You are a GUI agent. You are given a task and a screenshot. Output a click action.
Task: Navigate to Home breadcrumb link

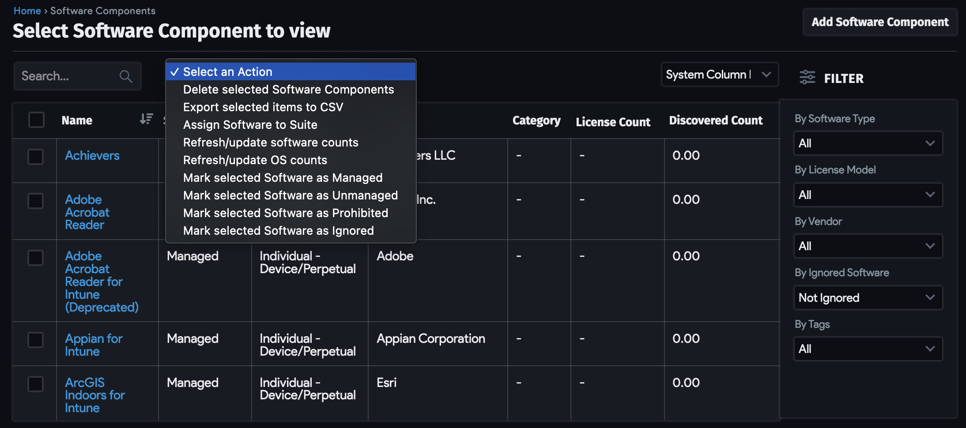[27, 10]
